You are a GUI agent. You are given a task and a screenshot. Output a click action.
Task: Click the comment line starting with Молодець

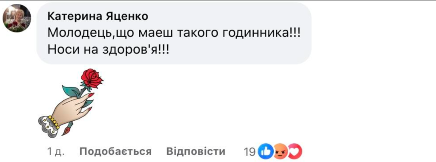[x=174, y=34]
